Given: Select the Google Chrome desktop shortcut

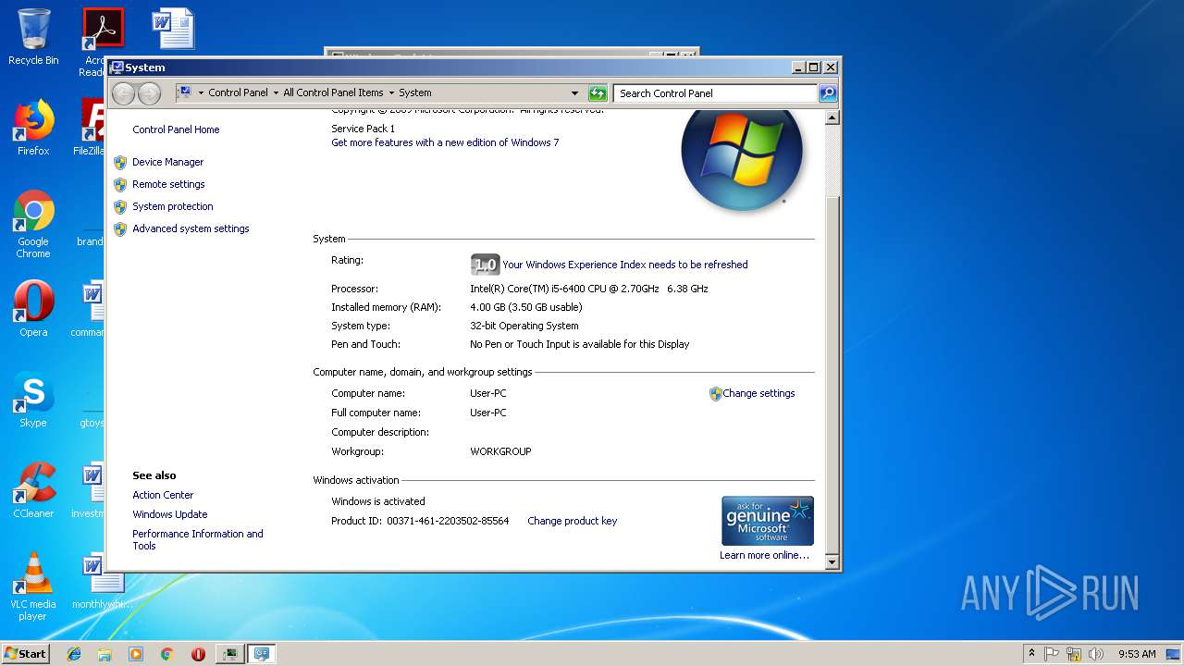Looking at the screenshot, I should (33, 224).
